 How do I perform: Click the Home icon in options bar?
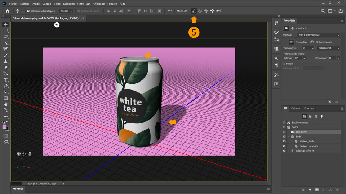(8, 11)
